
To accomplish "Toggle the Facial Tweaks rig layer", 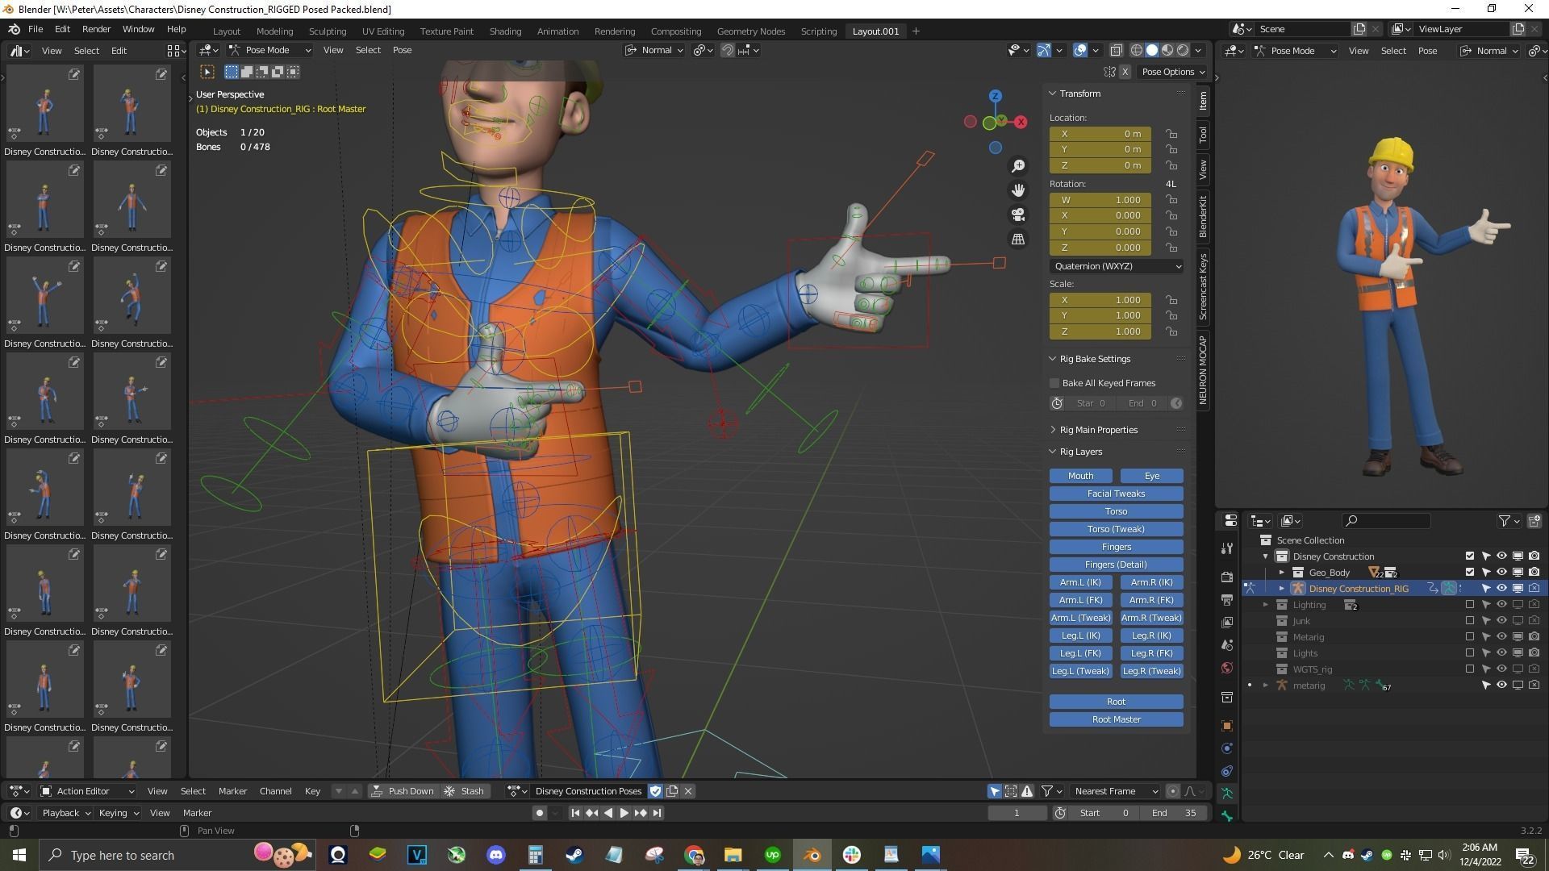I will pos(1116,494).
